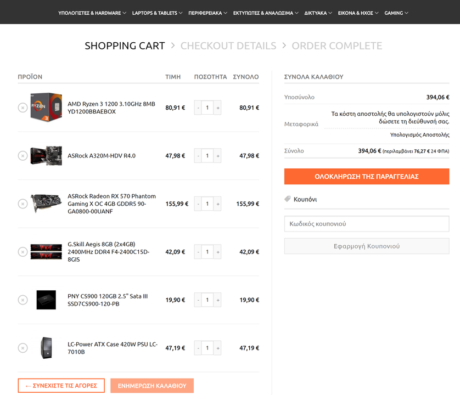Image resolution: width=460 pixels, height=395 pixels.
Task: Increase quantity of AMD Ryzen 3 1200
Action: (218, 108)
